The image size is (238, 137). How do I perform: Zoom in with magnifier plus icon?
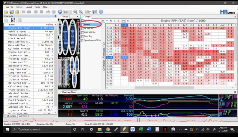75,12
